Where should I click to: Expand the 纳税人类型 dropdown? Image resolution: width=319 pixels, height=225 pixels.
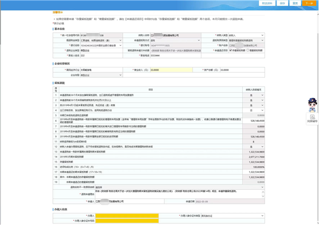(x=245, y=35)
